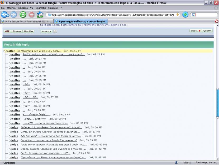The width and height of the screenshot is (219, 165).
Task: Click the browser Back arrow button
Action: point(5,15)
